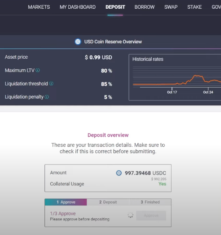Click the Approve button
The height and width of the screenshot is (235, 221).
pos(151,215)
